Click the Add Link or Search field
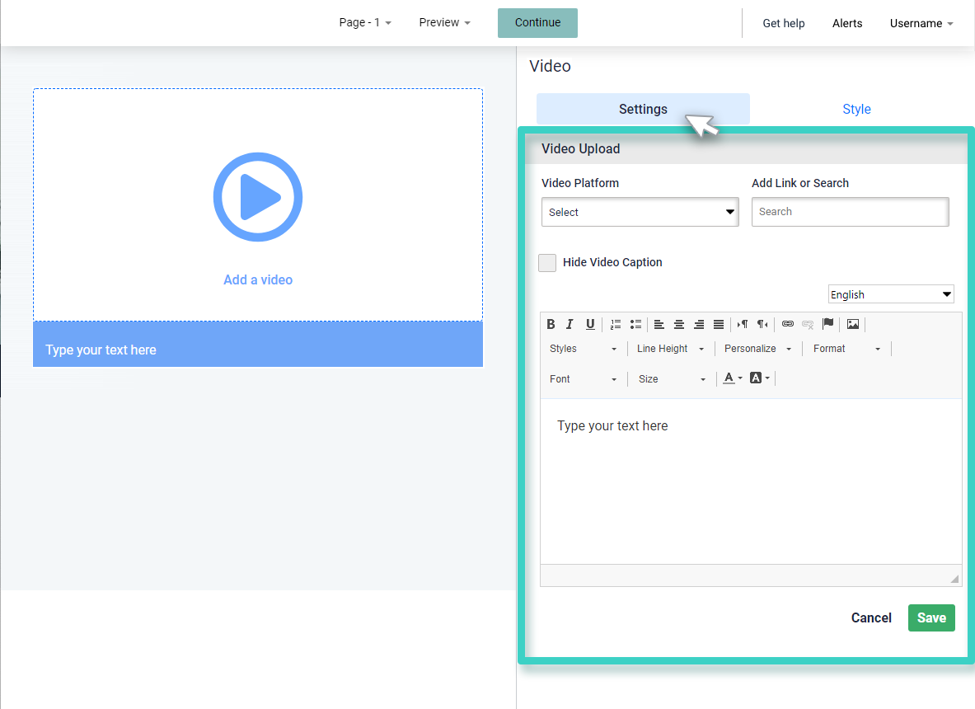Screen dimensions: 975x709 850,211
